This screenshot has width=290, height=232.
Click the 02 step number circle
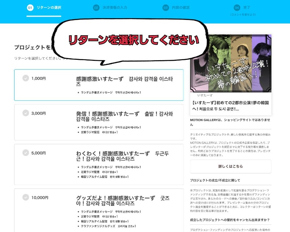click(96, 8)
